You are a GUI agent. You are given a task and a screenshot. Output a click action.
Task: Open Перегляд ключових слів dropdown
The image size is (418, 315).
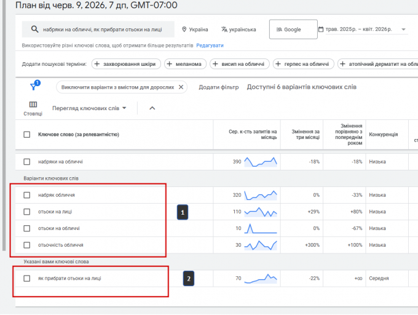click(x=89, y=108)
